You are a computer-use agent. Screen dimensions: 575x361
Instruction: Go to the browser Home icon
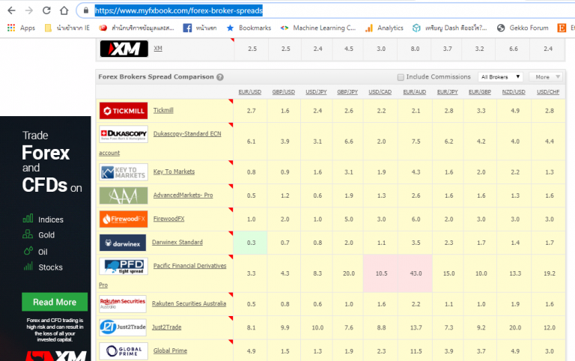64,10
